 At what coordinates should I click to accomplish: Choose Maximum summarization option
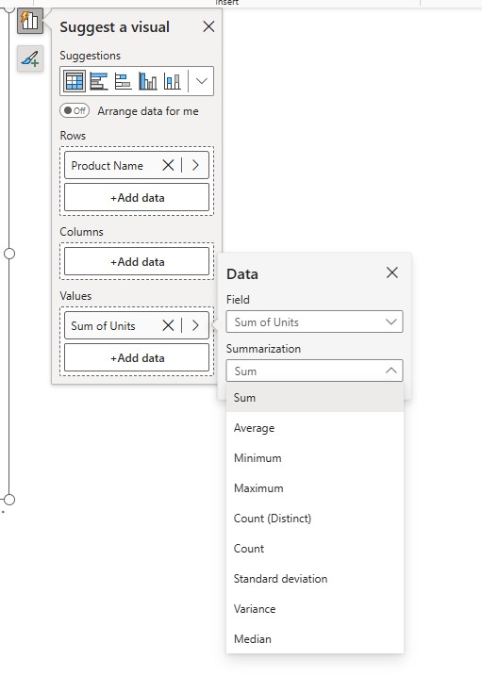[x=315, y=488]
